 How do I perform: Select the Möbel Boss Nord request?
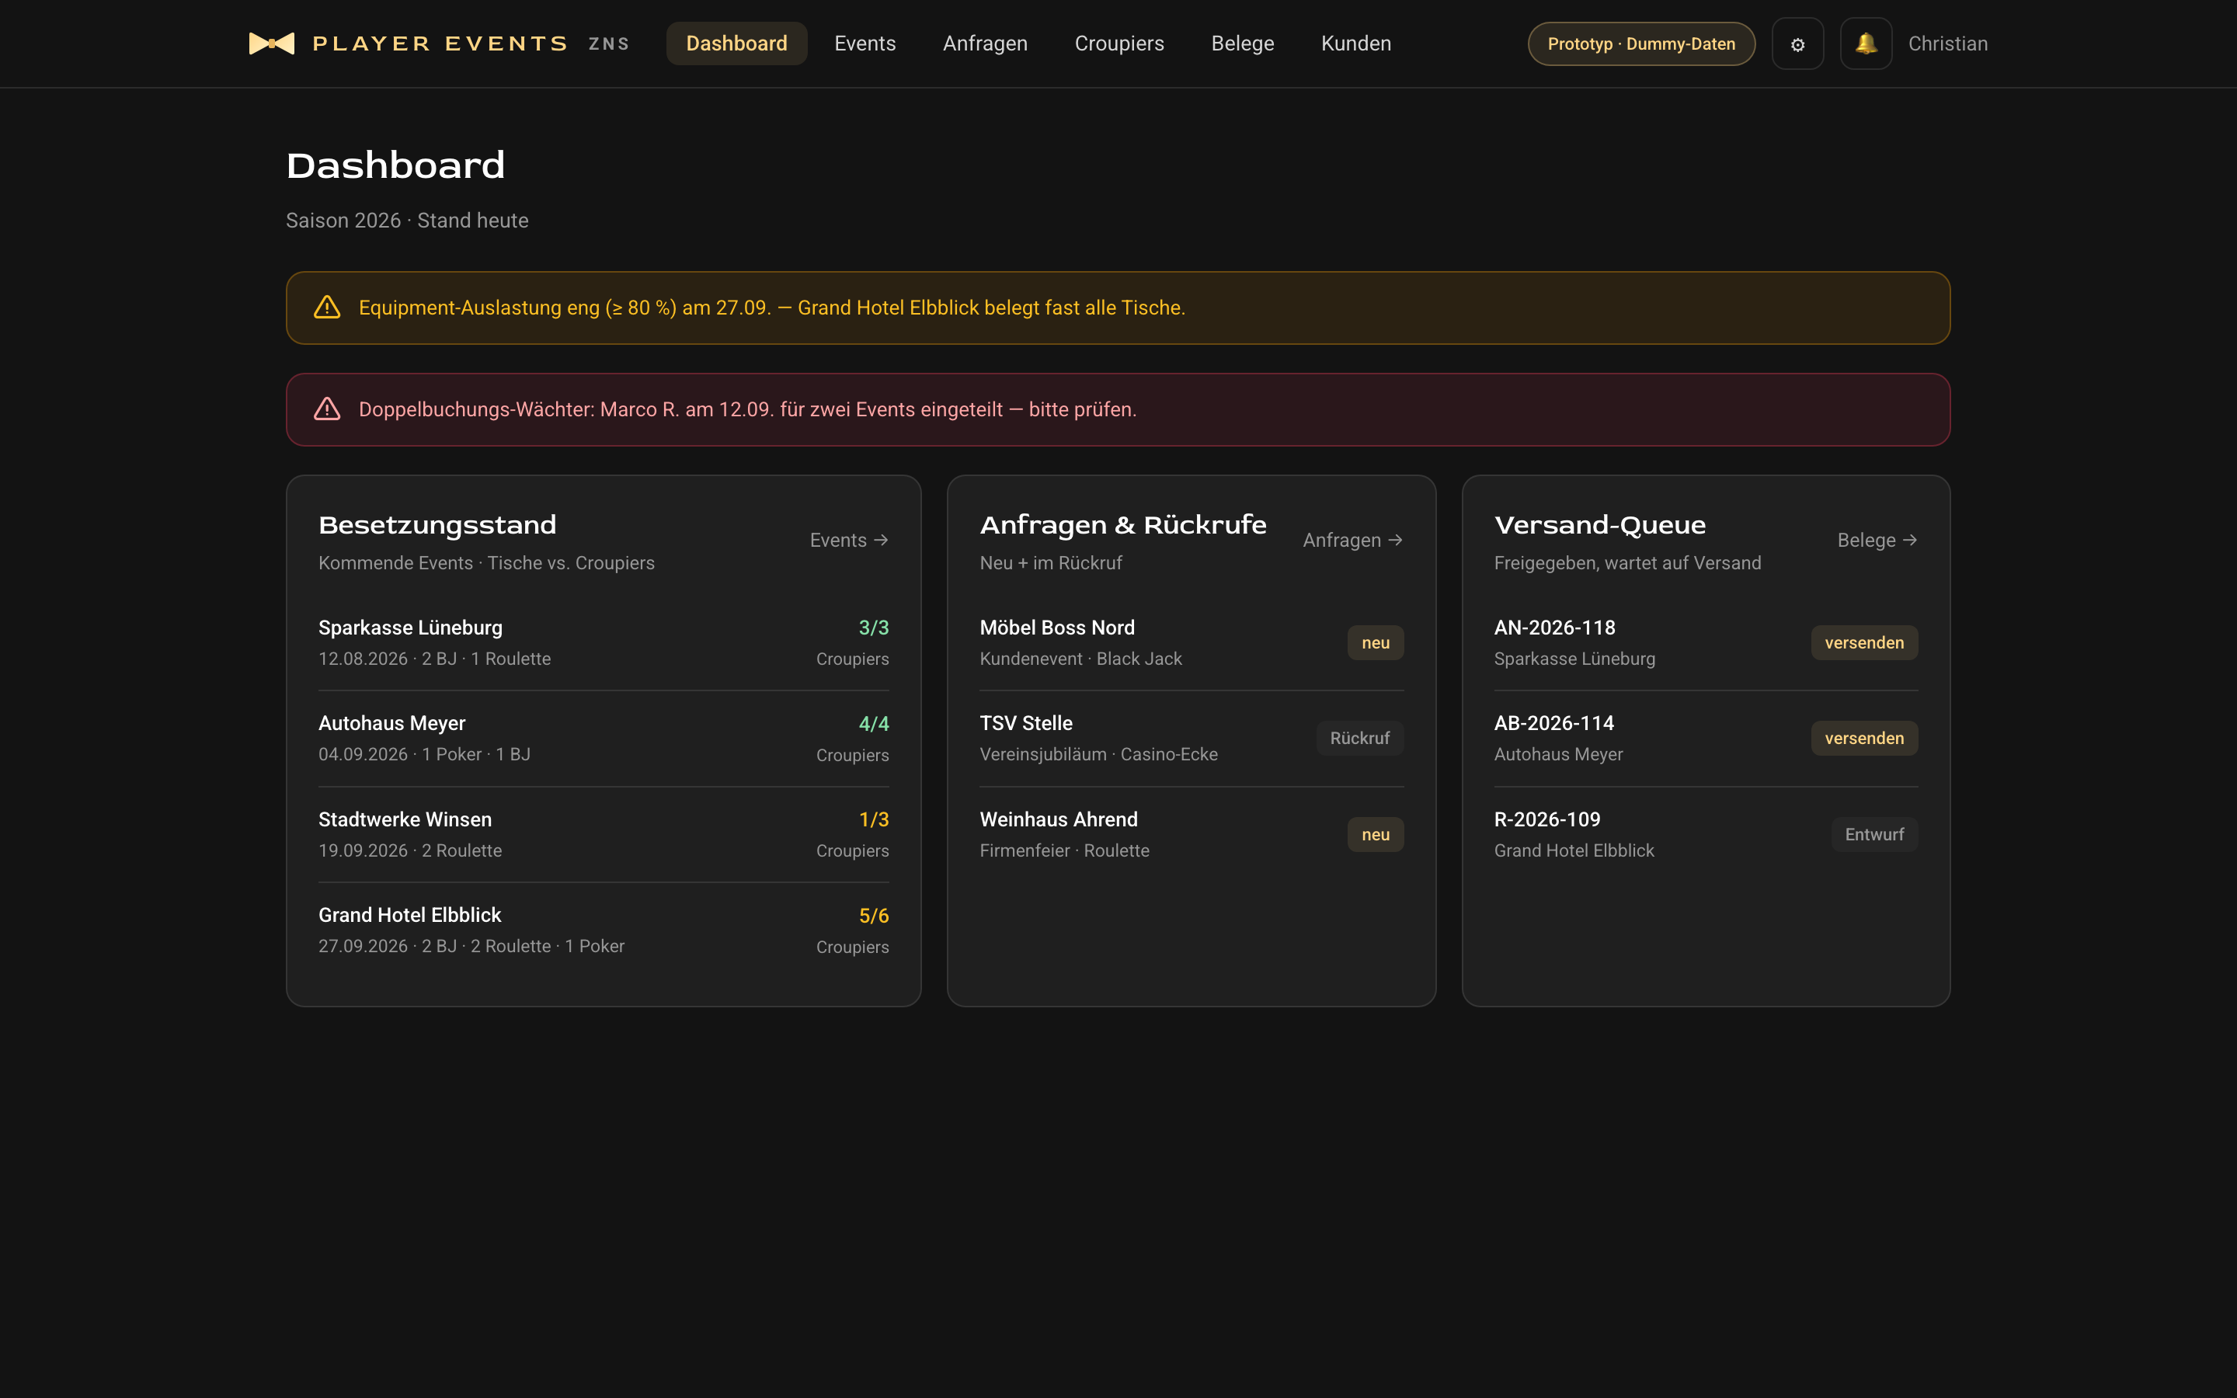[1191, 642]
